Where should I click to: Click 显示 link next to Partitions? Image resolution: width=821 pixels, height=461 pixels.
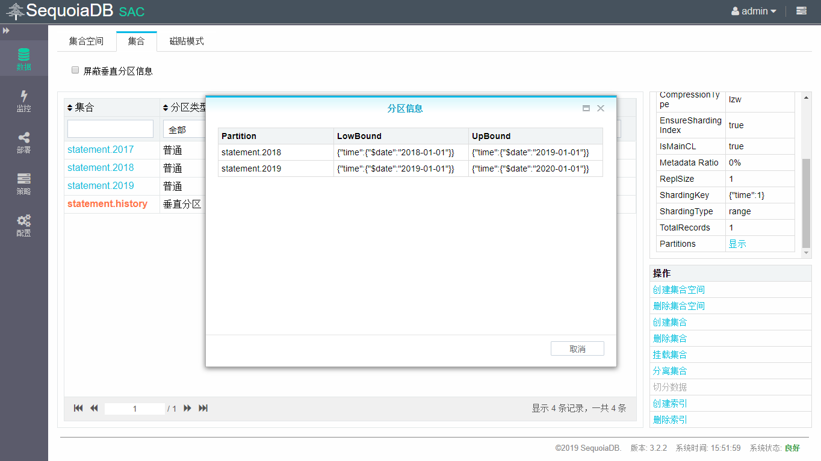coord(737,244)
